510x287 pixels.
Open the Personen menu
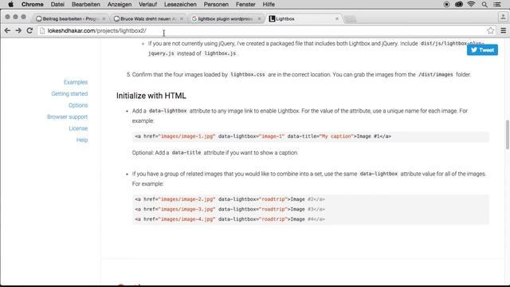coord(216,4)
